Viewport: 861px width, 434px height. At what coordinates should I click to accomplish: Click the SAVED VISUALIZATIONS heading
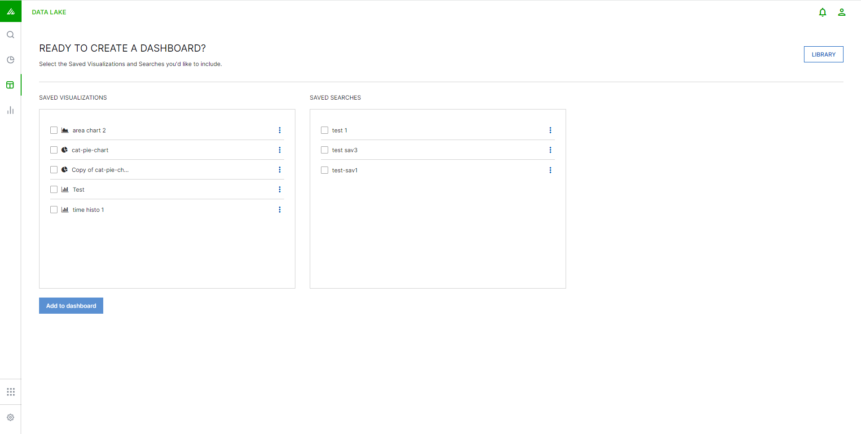[73, 97]
